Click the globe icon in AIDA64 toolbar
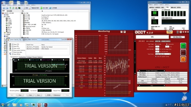Viewport: 191px width, 107px height. click(50, 8)
